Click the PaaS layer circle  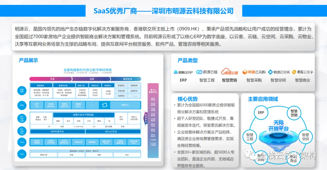pyautogui.click(x=22, y=142)
